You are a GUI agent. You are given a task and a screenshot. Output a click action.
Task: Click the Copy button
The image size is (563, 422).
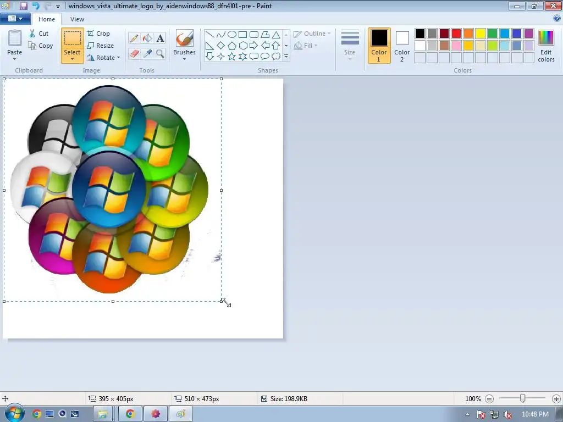tap(41, 46)
